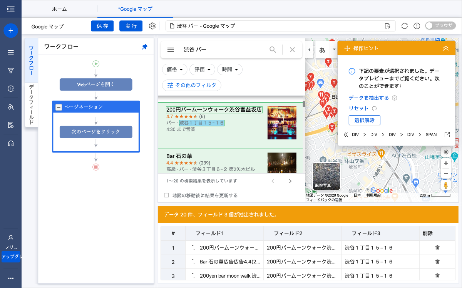The height and width of the screenshot is (288, 462).
Task: Switch to the *Google マップ tab
Action: pos(136,9)
